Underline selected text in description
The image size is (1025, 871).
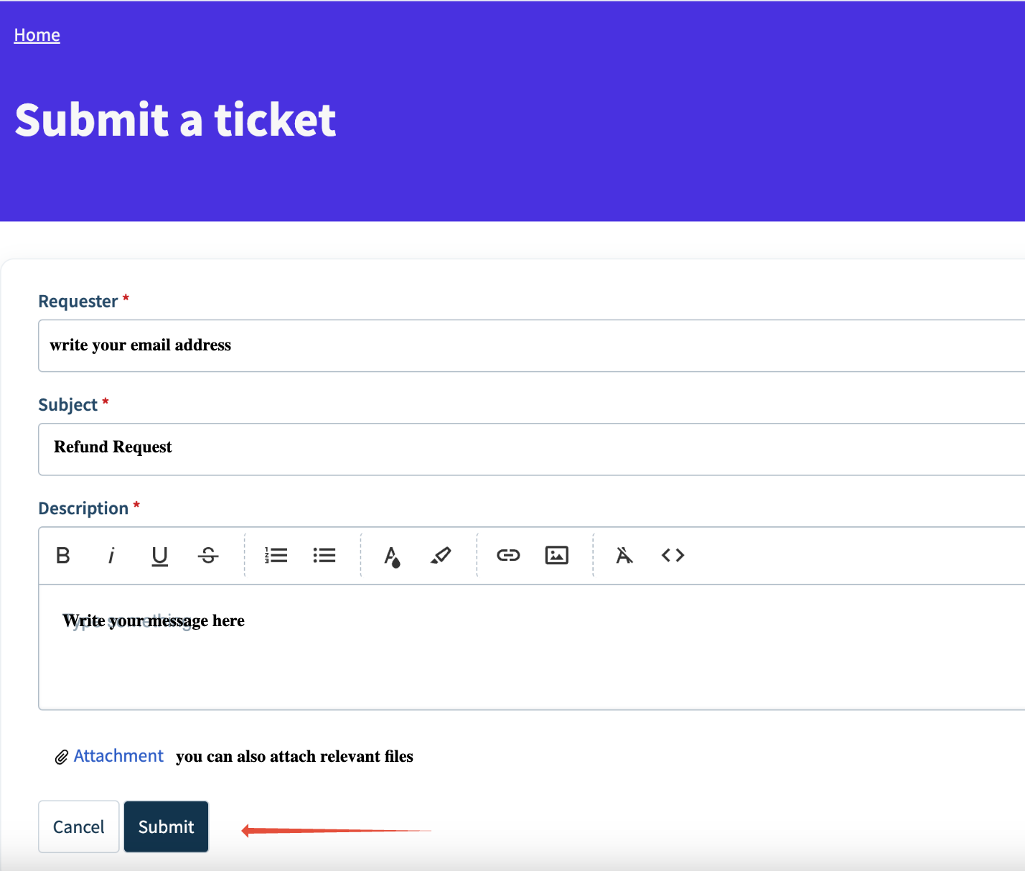[x=159, y=556]
